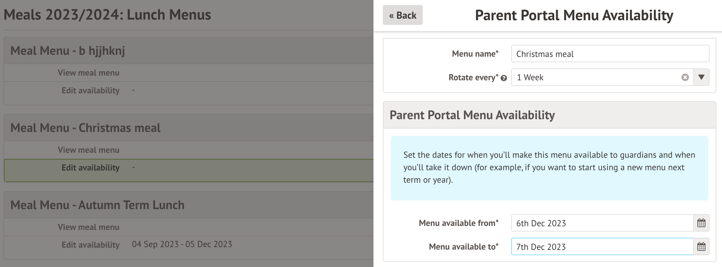This screenshot has width=722, height=267.
Task: Edit availability for b hjjhknj menu
Action: tap(90, 90)
